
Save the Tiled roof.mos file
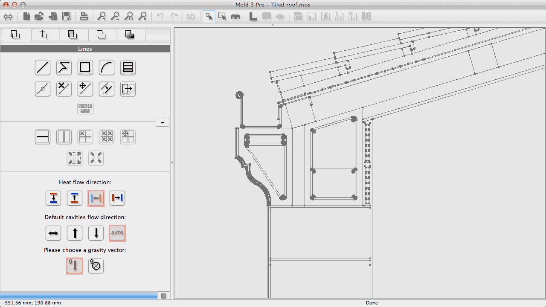66,16
